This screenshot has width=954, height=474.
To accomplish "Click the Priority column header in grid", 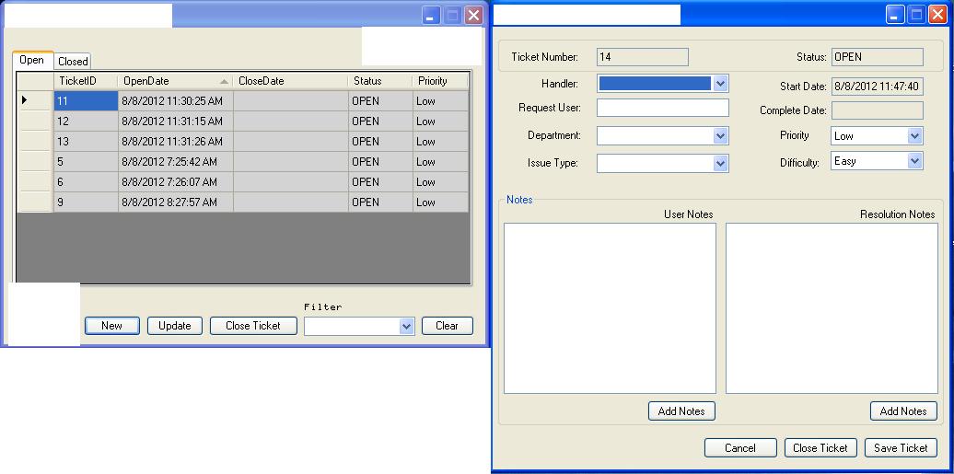I will 440,81.
